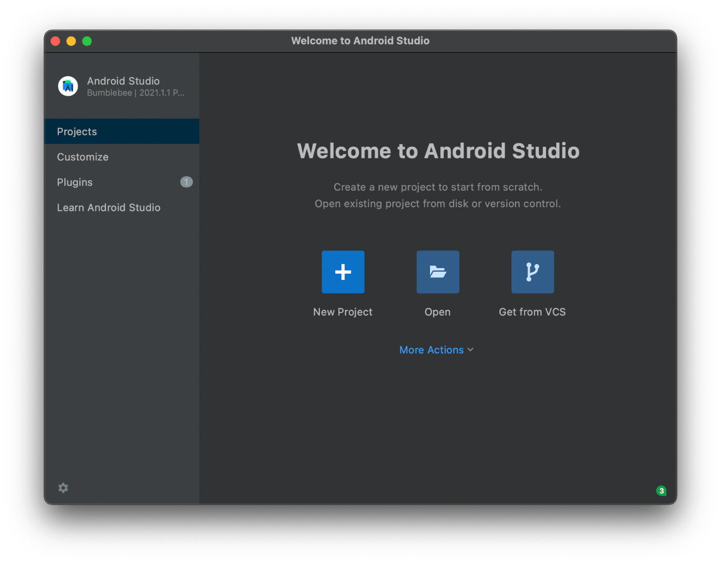Minimize window with yellow button
This screenshot has height=563, width=721.
click(71, 41)
